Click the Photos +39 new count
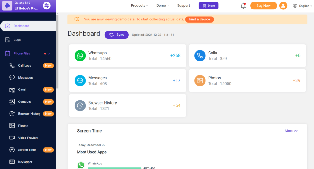 tap(297, 80)
